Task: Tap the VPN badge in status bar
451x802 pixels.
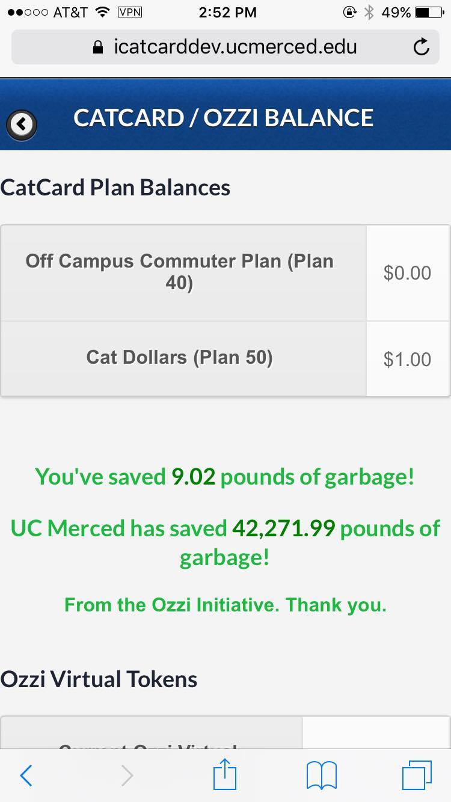Action: (x=130, y=12)
